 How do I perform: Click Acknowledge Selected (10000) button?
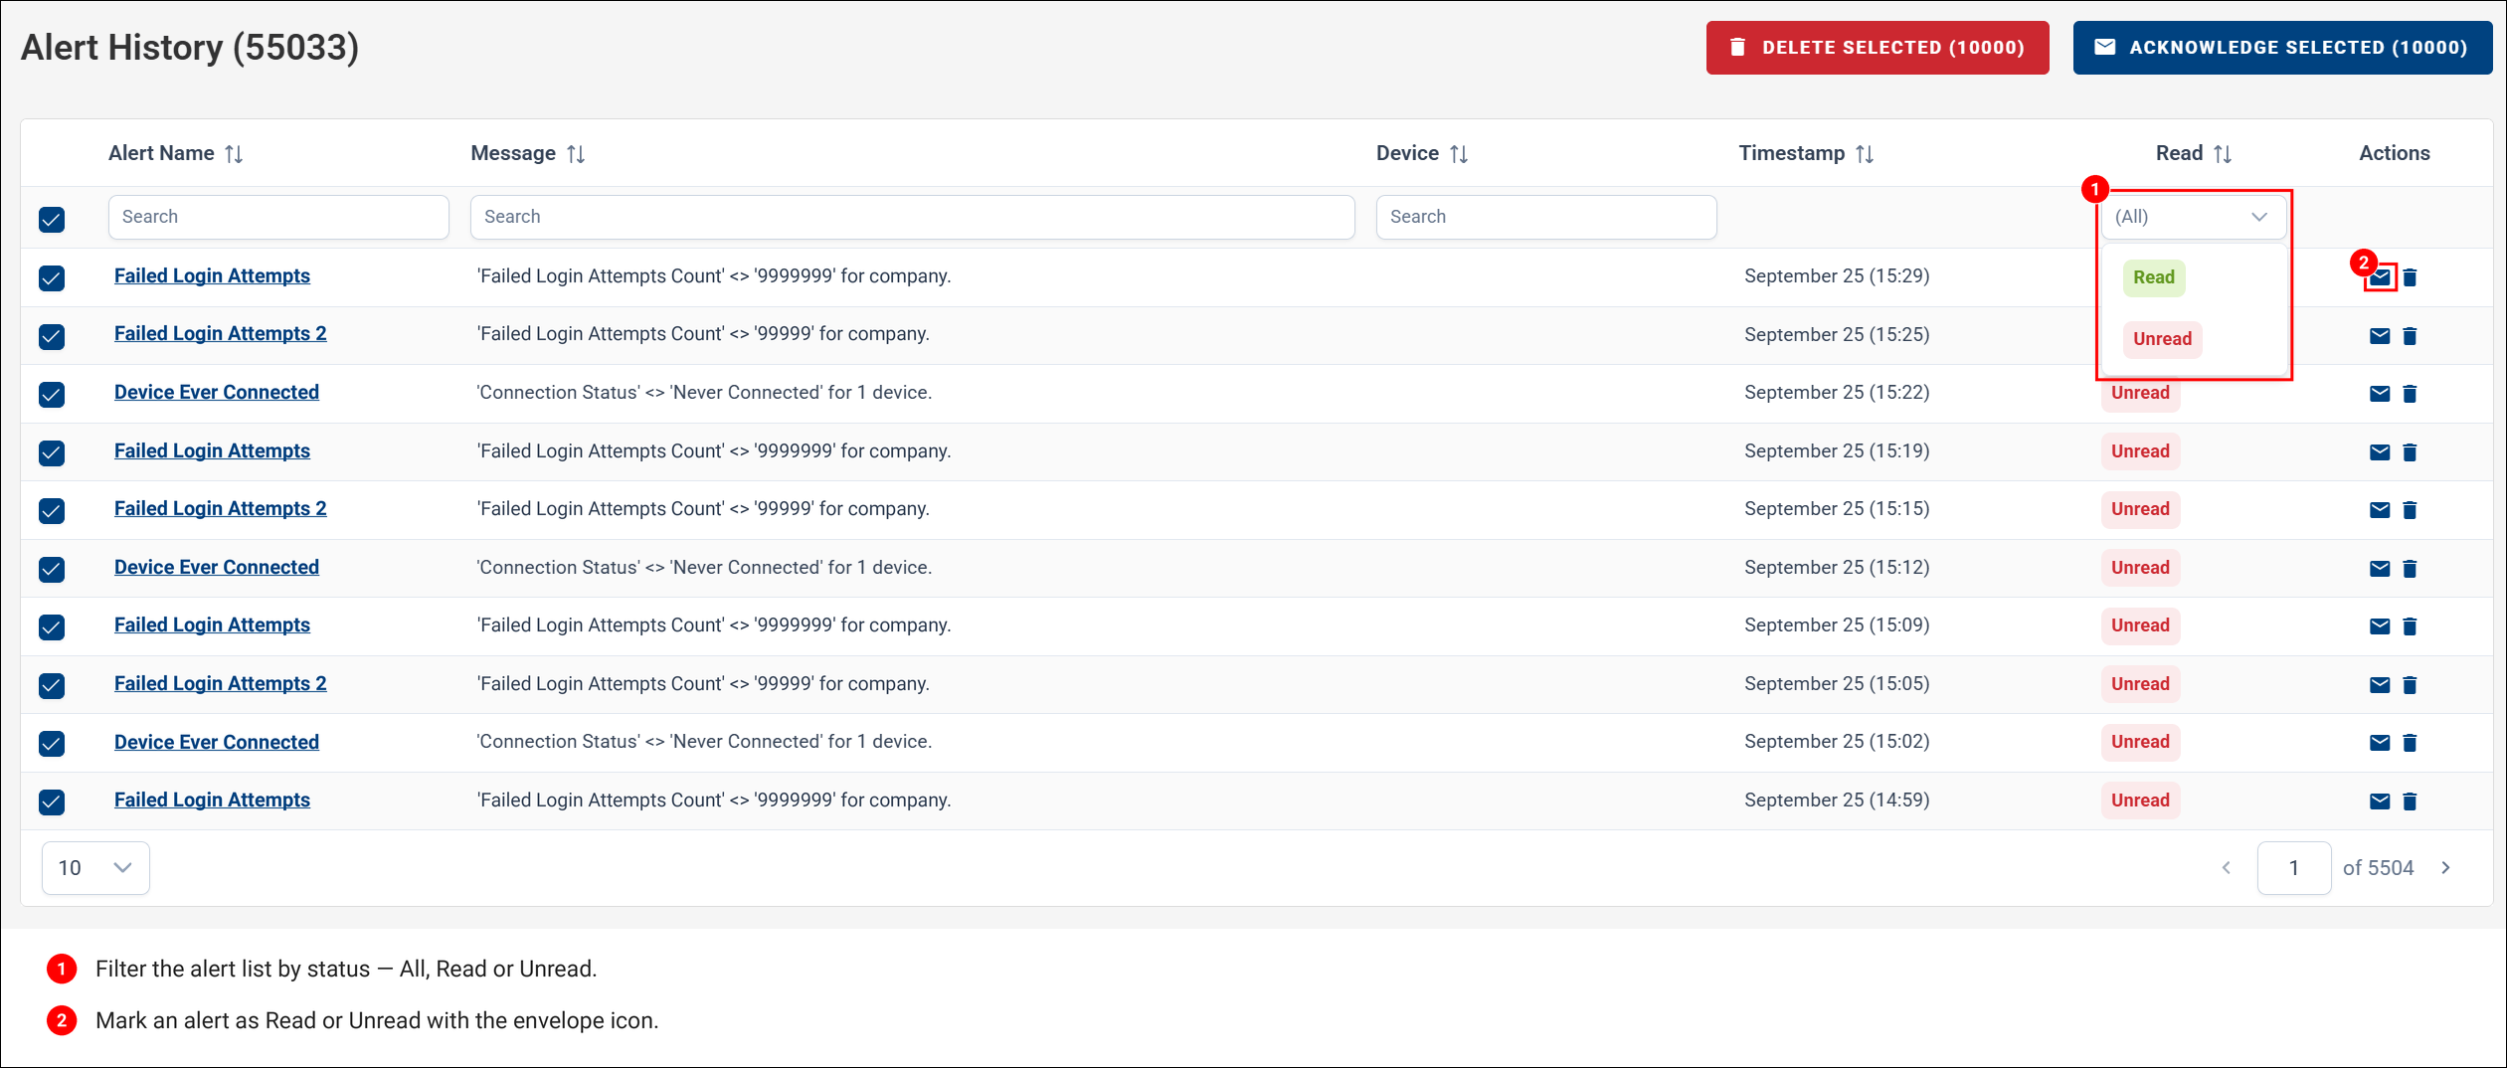point(2282,48)
